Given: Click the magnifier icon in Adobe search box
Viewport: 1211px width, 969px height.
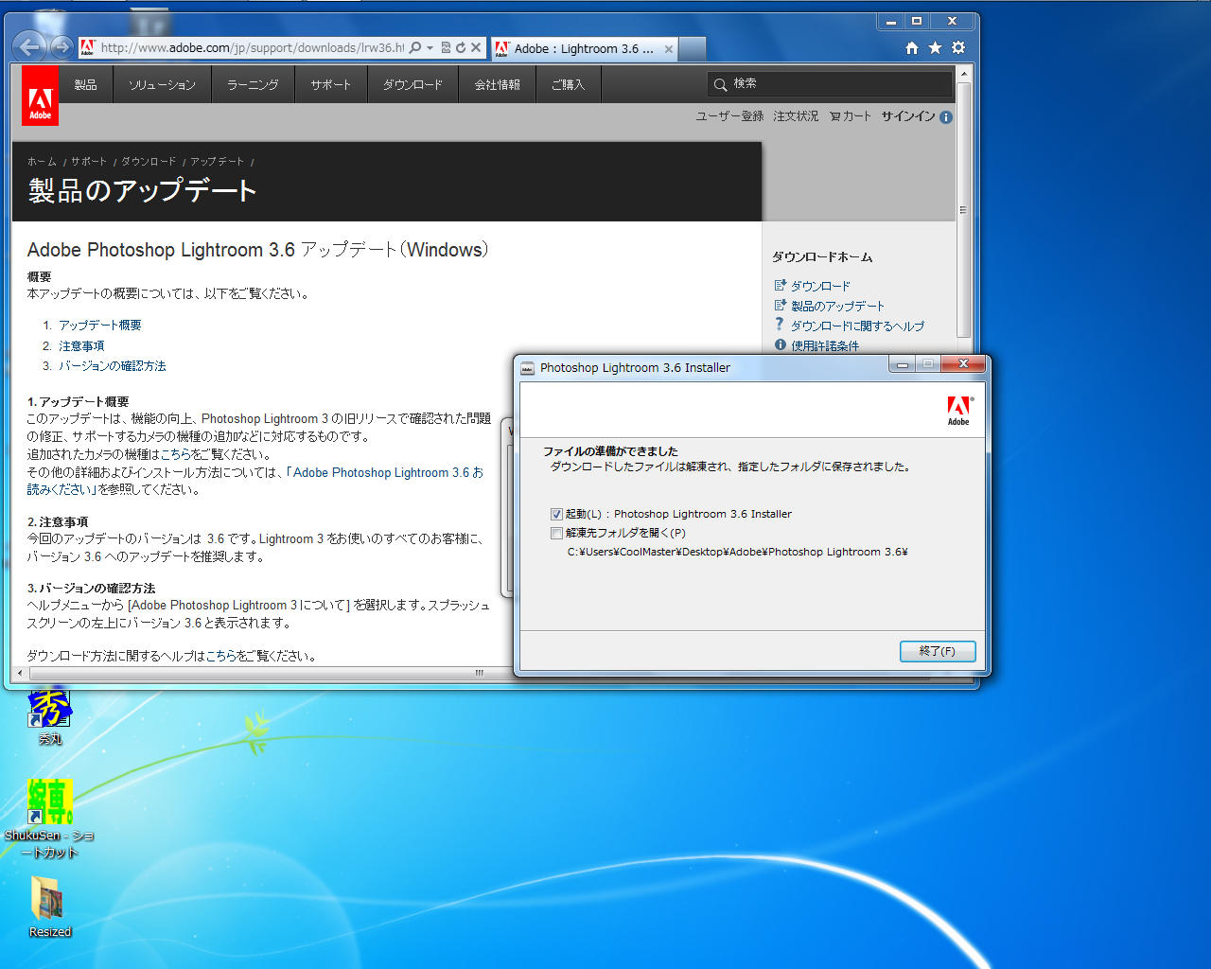Looking at the screenshot, I should (720, 84).
